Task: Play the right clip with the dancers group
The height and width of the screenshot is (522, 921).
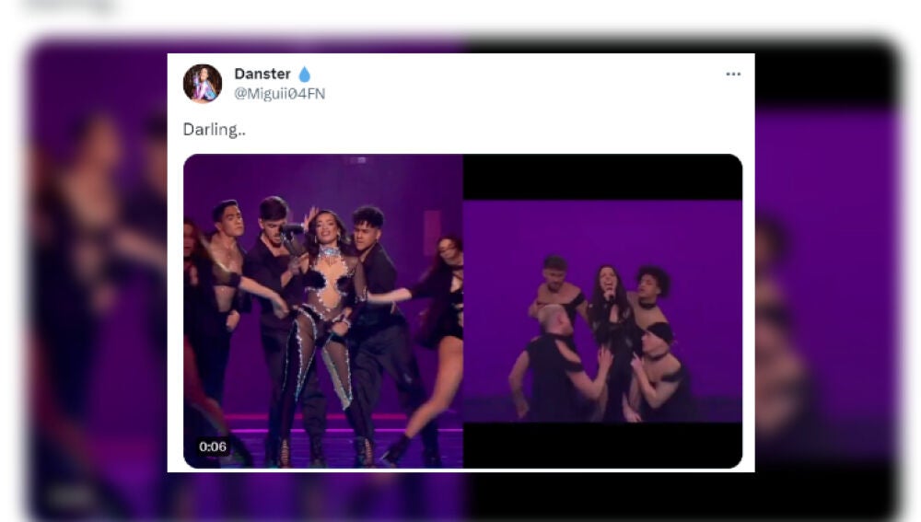Action: pyautogui.click(x=602, y=311)
